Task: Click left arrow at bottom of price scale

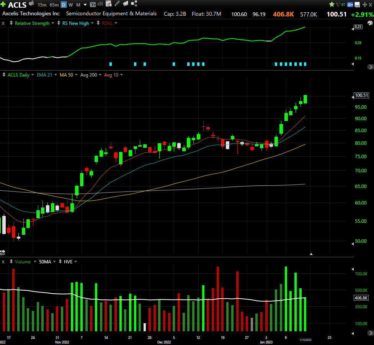Action: tap(353, 244)
